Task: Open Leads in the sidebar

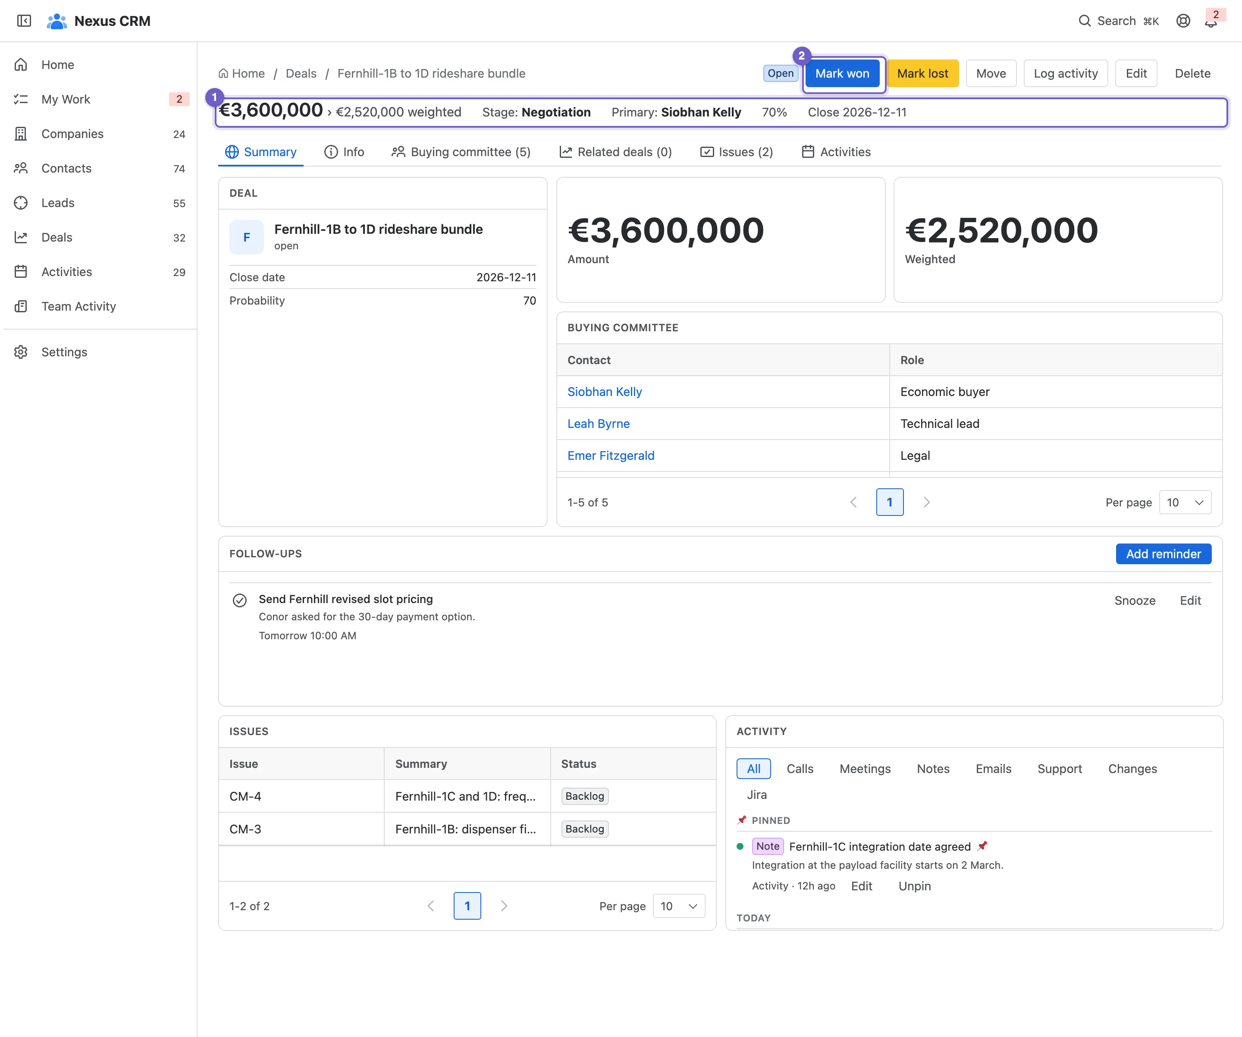Action: pos(99,202)
